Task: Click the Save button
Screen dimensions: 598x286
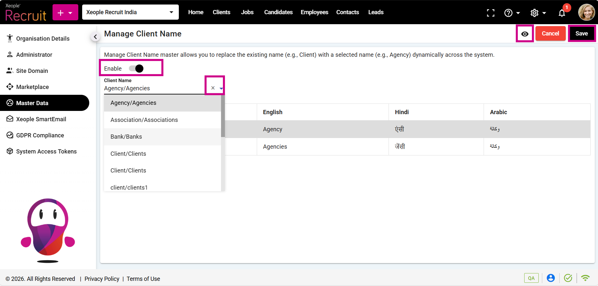Action: pos(581,34)
